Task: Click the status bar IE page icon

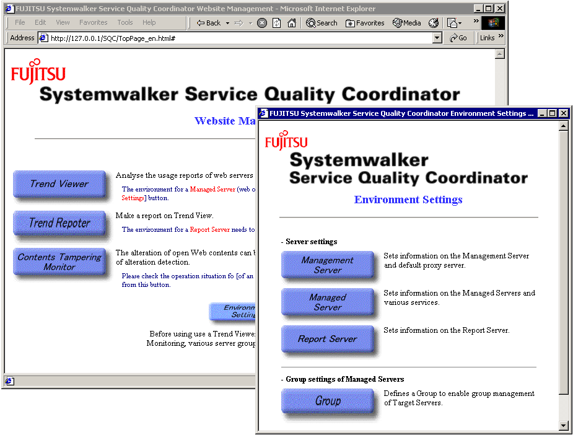Action: pos(9,381)
